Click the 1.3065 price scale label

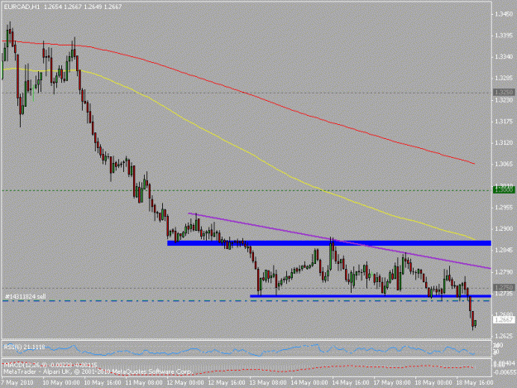point(504,164)
